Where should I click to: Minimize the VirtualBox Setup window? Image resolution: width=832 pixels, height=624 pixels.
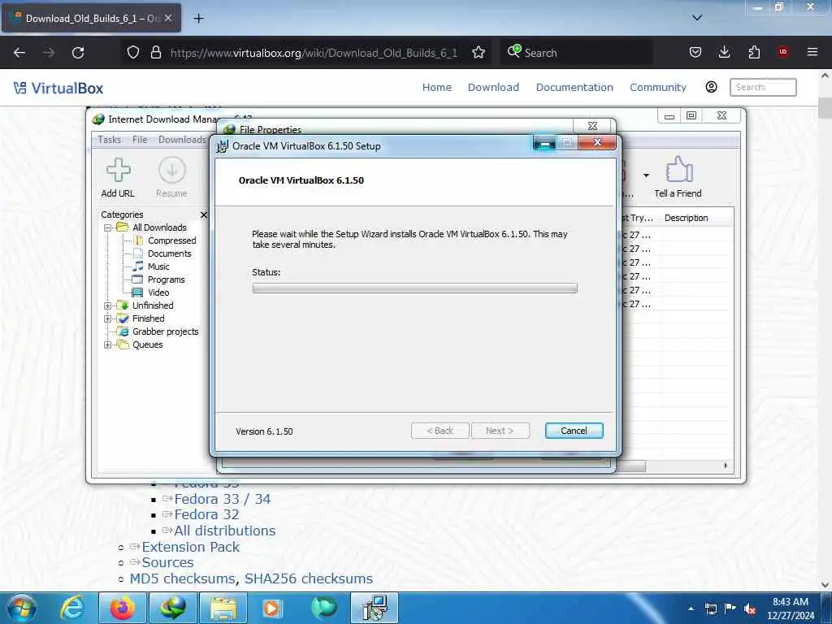[544, 143]
